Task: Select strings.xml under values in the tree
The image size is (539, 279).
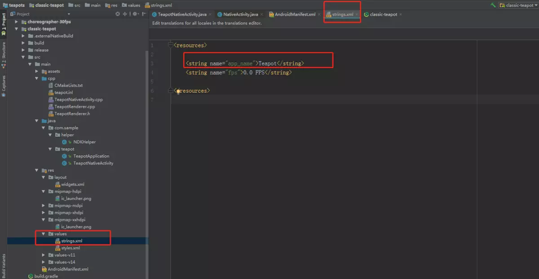Action: pyautogui.click(x=69, y=241)
